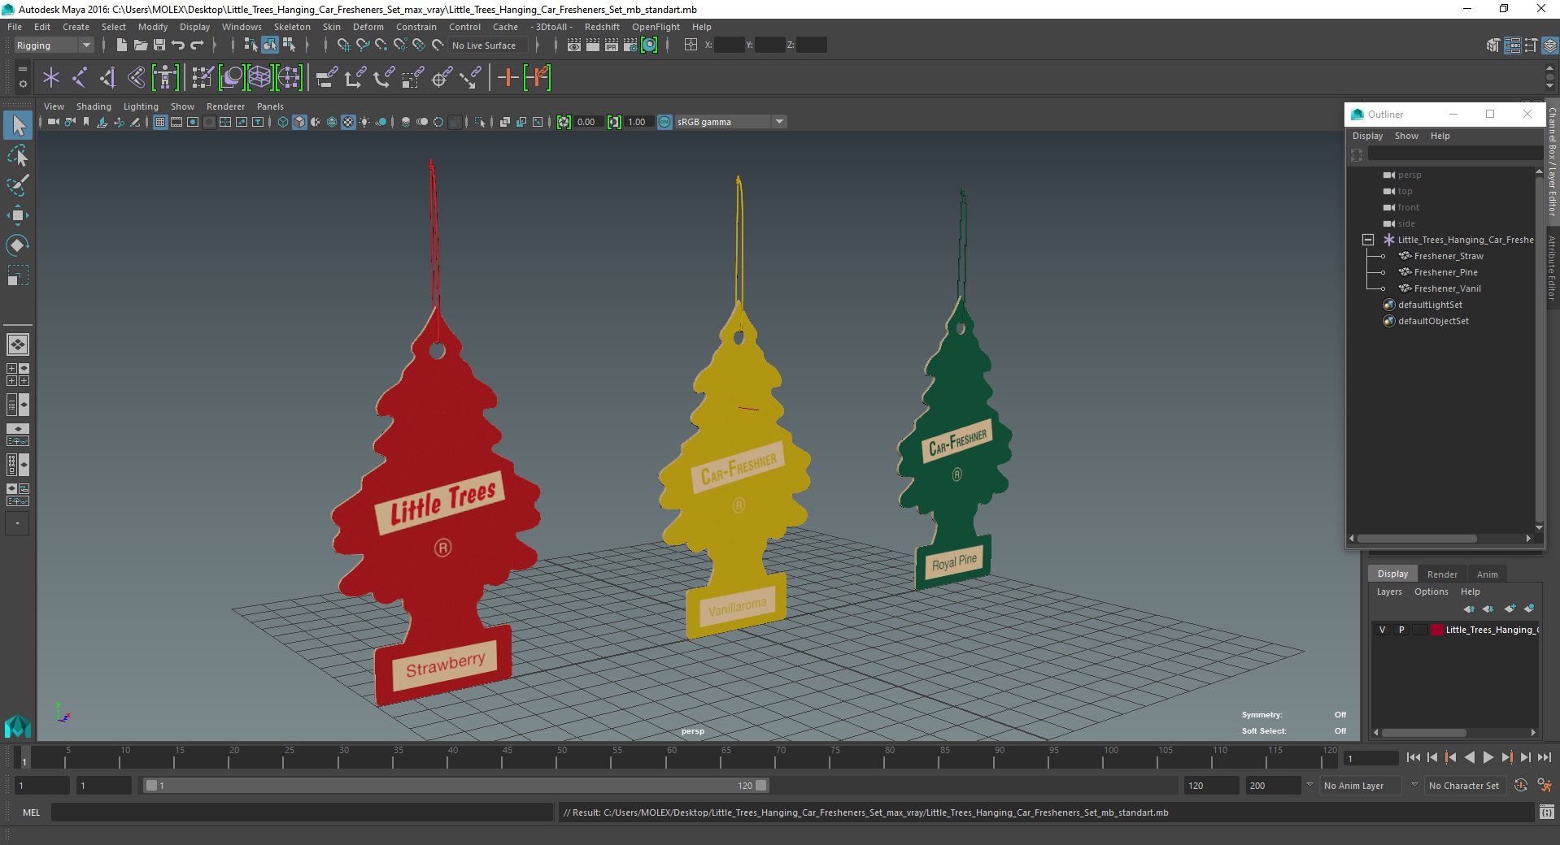Toggle wireframe shading in the viewport toolbar

(x=283, y=122)
